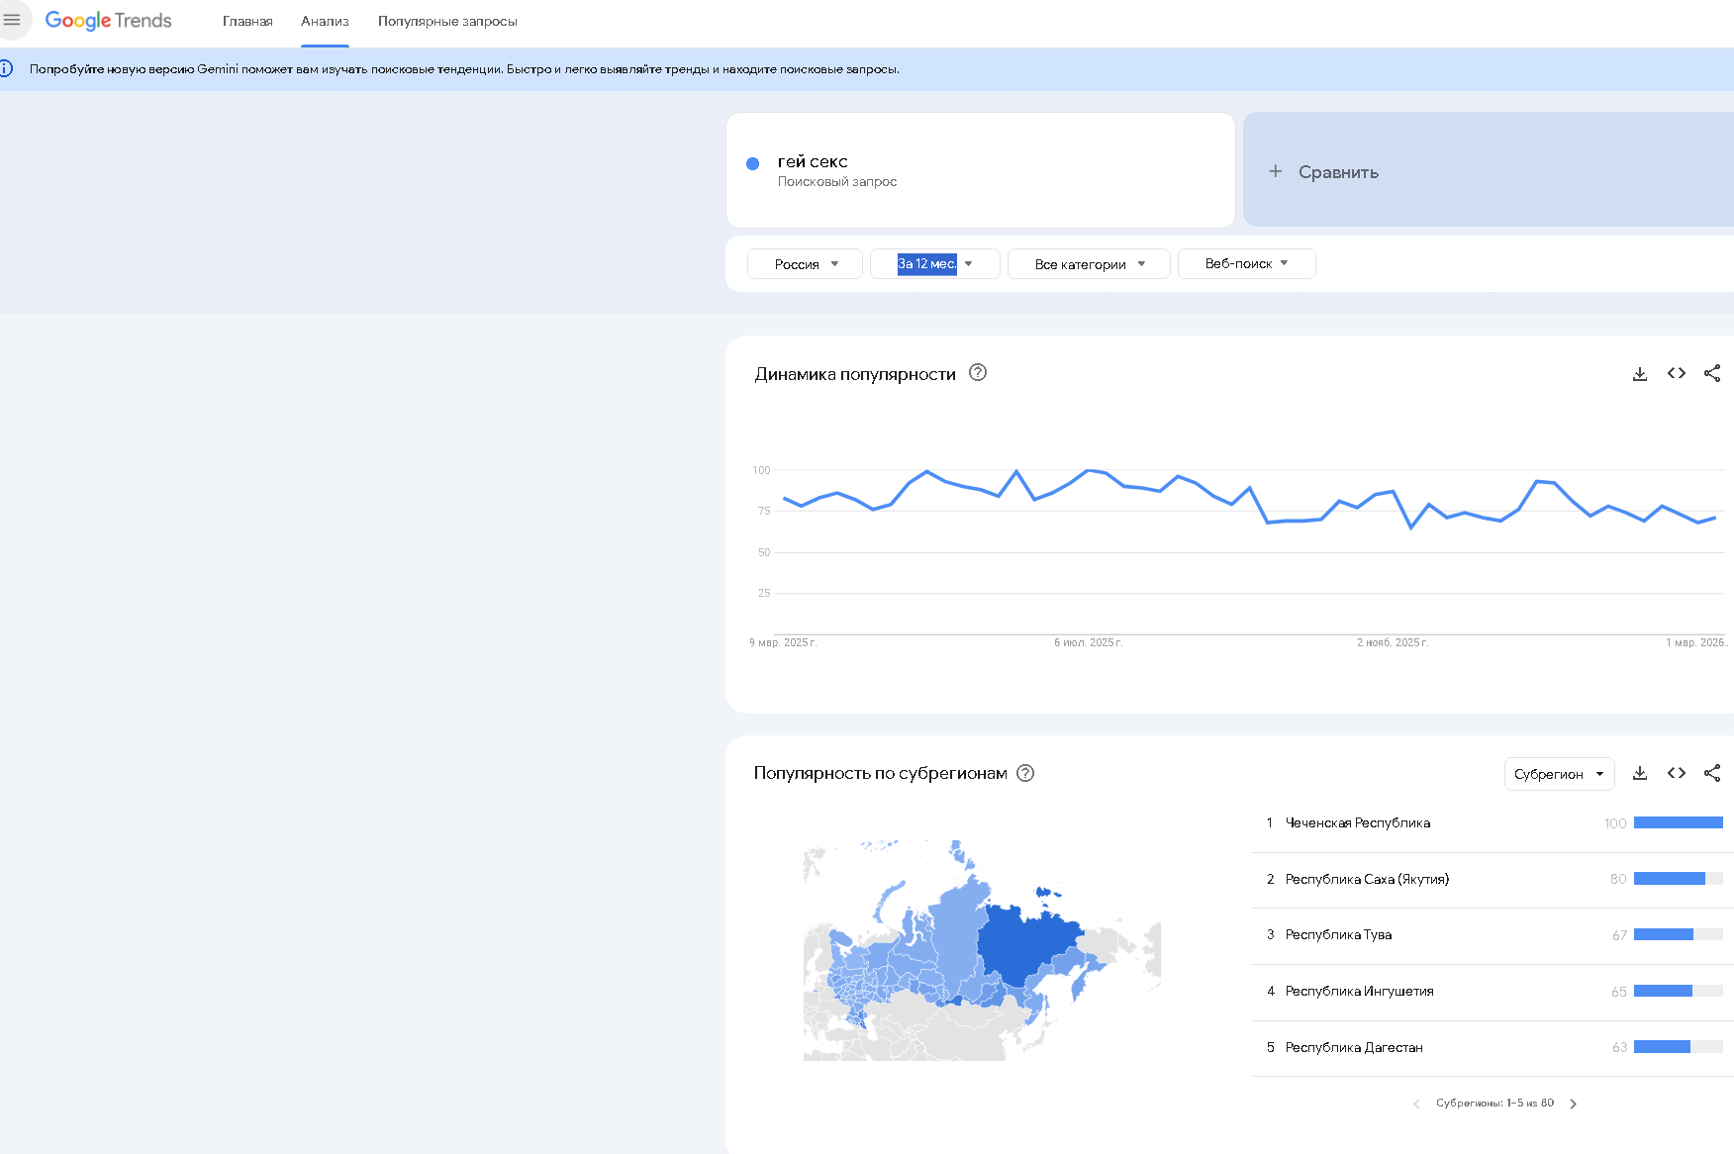Download the subregion popularity data
Image resolution: width=1734 pixels, height=1154 pixels.
click(x=1640, y=773)
